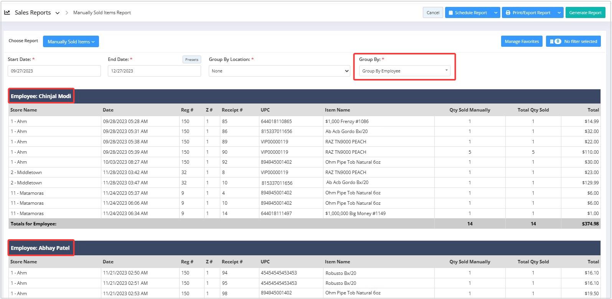Viewport: 612px width, 299px height.
Task: Click the Print/Export Report button
Action: pos(528,13)
